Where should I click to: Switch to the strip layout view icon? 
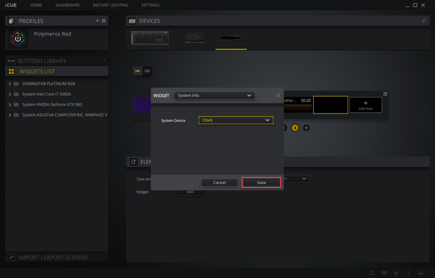[138, 71]
